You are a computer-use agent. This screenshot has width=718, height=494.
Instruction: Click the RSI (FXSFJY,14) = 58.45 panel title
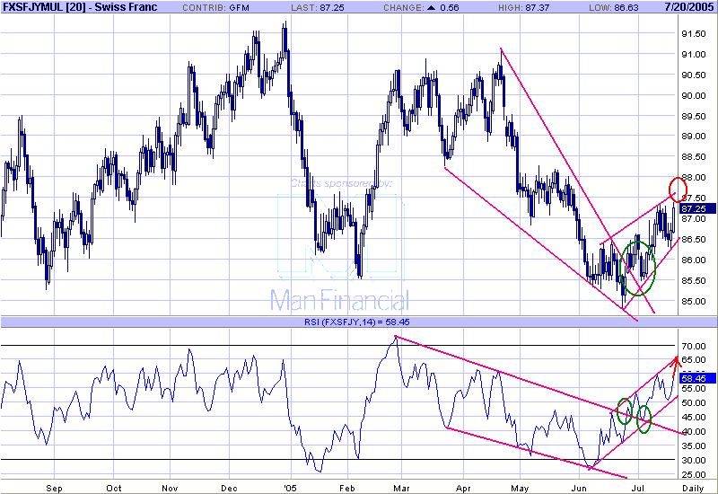point(356,322)
